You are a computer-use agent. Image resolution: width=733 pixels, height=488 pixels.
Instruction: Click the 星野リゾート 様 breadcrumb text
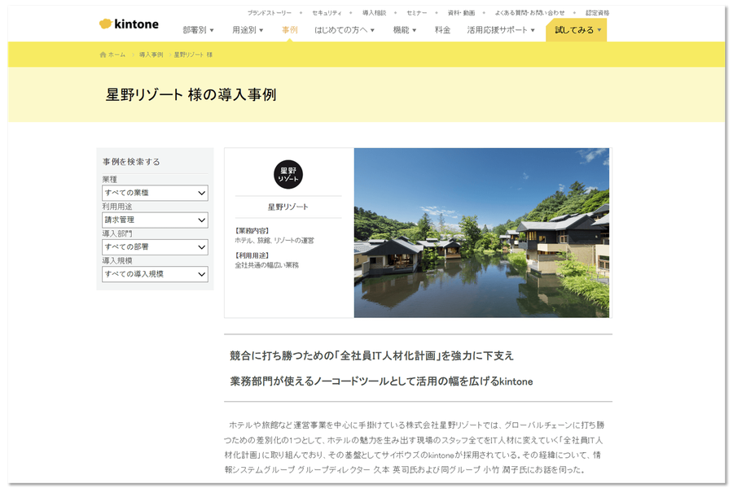coord(193,54)
